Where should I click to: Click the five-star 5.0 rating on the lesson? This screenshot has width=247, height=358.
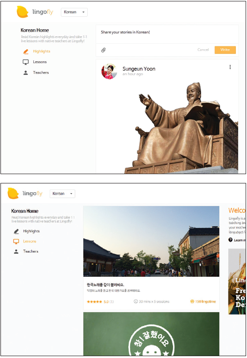(x=100, y=302)
